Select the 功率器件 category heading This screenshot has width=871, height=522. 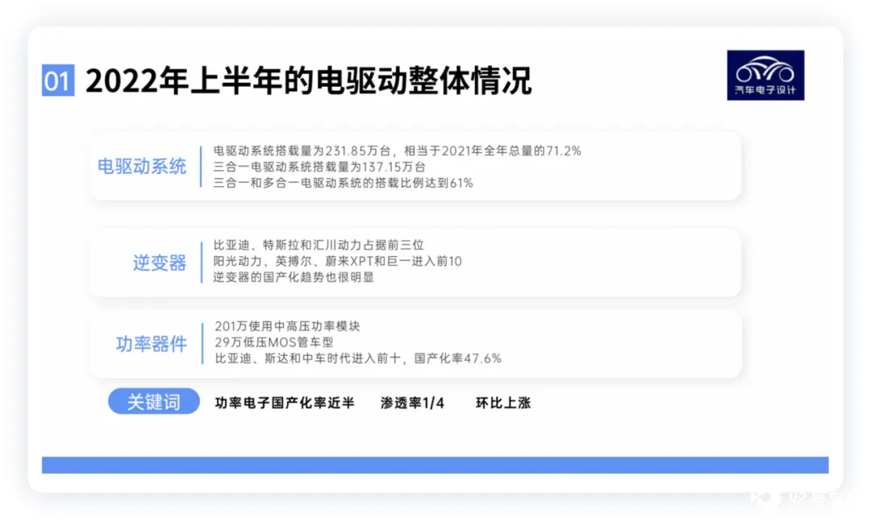click(x=151, y=344)
